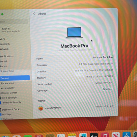Click the MacBook Pro laptop image
The image size is (137, 137).
74,33
